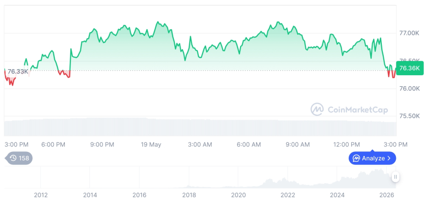Select the 2022 mark on the timeline

click(x=288, y=195)
